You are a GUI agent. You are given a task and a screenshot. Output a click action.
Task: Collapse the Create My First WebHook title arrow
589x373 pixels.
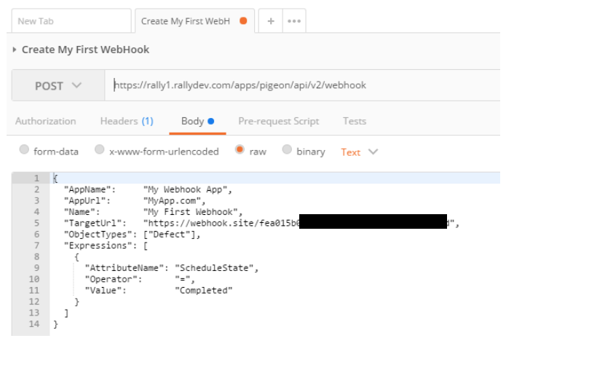pos(15,50)
